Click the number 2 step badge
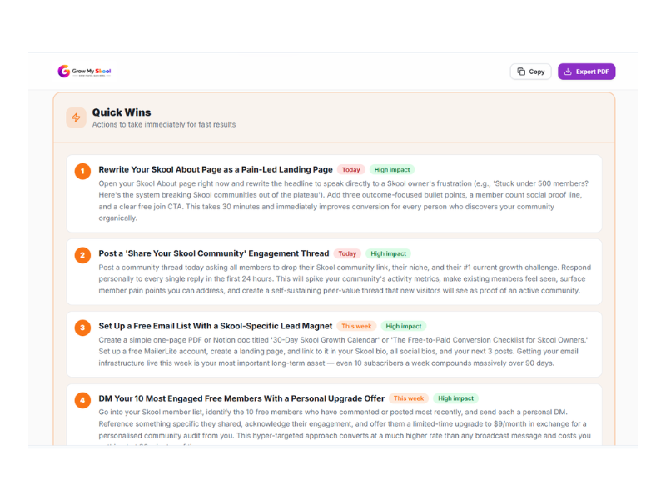The width and height of the screenshot is (666, 500). [82, 255]
